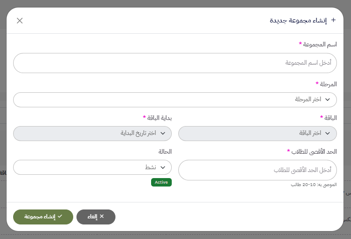
Task: Open the بداية الباقة start date dropdown
Action: 92,134
